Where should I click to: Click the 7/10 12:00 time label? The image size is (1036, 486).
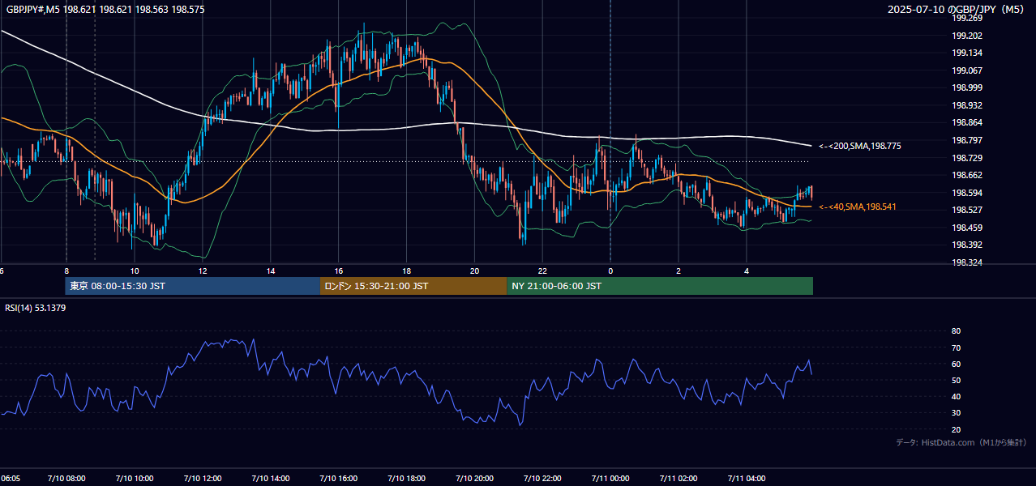pos(203,479)
